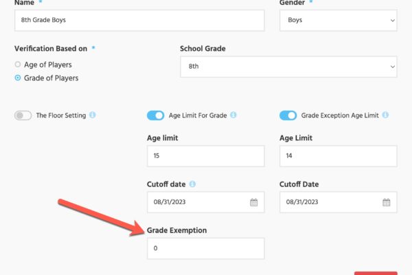412x275 pixels.
Task: Select Grade of Players radio option
Action: point(18,78)
